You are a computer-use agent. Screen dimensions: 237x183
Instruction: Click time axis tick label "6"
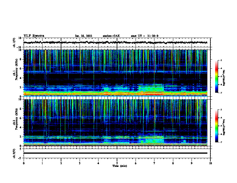[136, 163]
